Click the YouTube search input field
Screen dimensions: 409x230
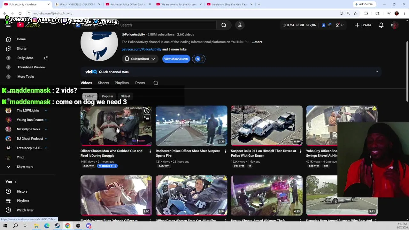(166, 25)
